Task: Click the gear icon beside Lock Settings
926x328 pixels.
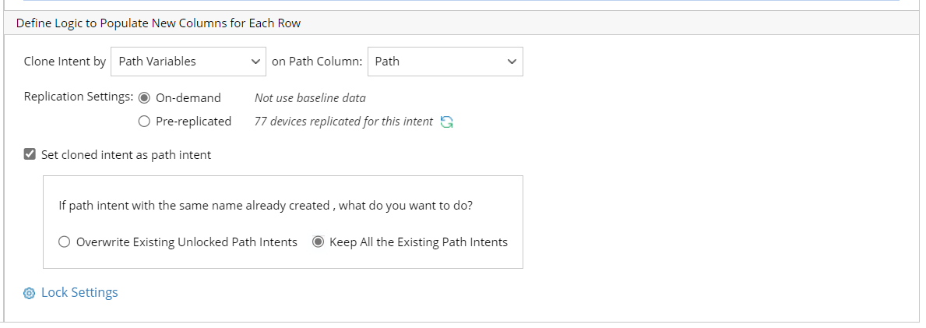Action: [30, 293]
